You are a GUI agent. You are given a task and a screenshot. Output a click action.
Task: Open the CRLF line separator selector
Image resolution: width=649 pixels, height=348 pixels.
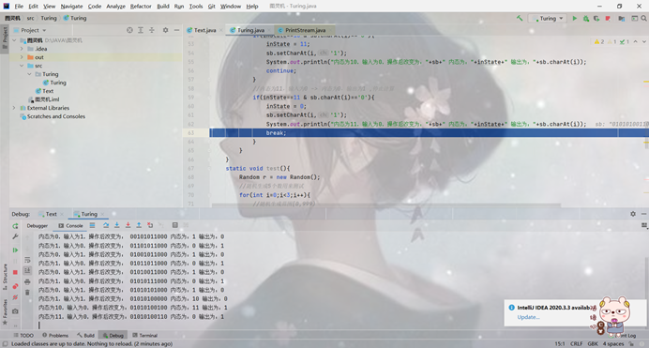(x=576, y=344)
